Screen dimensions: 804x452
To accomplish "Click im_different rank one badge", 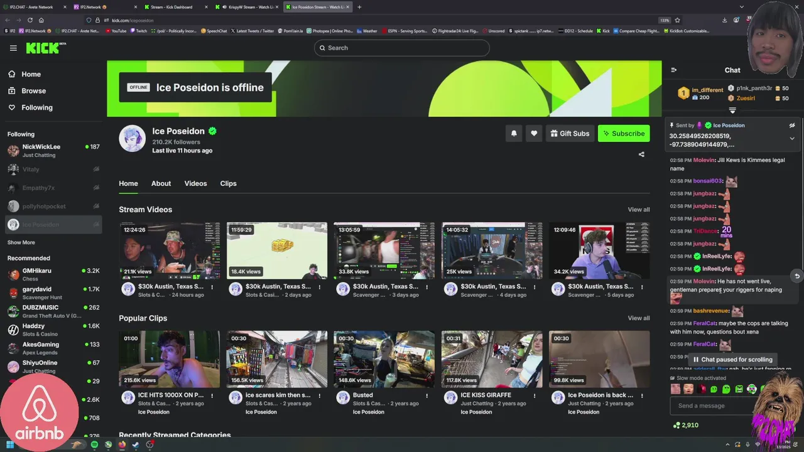I will (683, 94).
